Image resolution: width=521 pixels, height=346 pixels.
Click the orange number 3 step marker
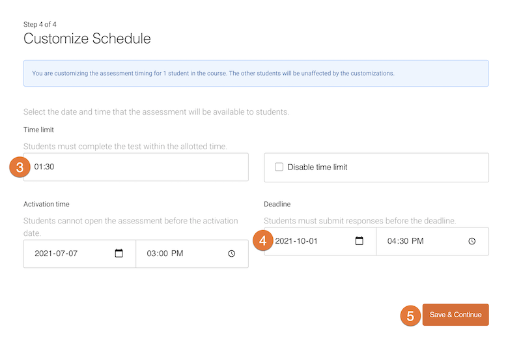pos(20,167)
